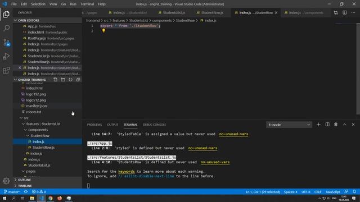The image size is (360, 202).
Task: Go to line via Ln 1, Col 1
Action: tap(263, 192)
